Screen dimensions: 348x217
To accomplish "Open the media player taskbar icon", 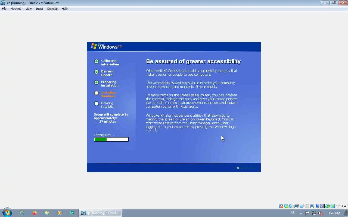I will 60,213.
